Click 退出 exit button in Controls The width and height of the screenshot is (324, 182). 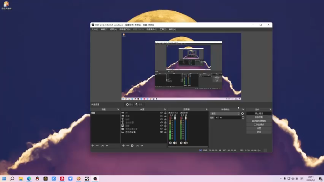[x=259, y=132]
